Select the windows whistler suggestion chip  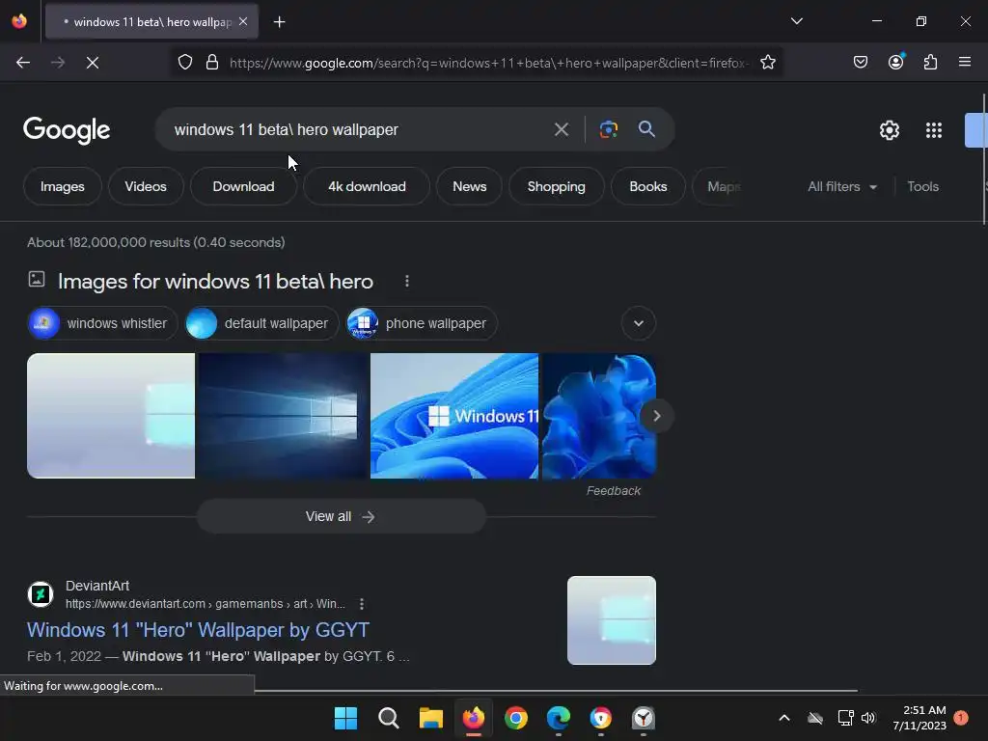point(102,323)
